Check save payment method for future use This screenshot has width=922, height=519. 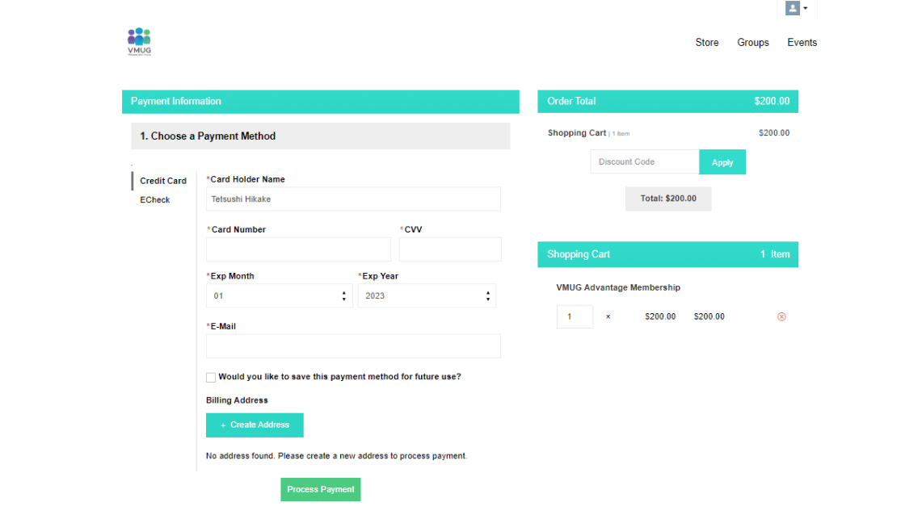point(211,378)
